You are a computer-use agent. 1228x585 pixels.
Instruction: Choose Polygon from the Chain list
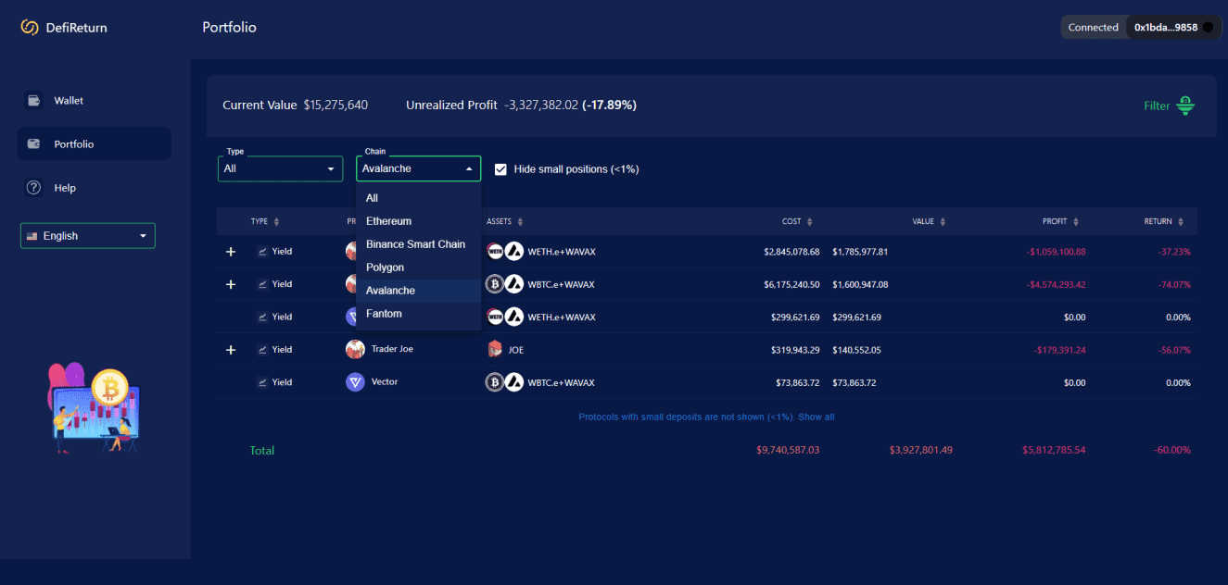tap(419, 268)
